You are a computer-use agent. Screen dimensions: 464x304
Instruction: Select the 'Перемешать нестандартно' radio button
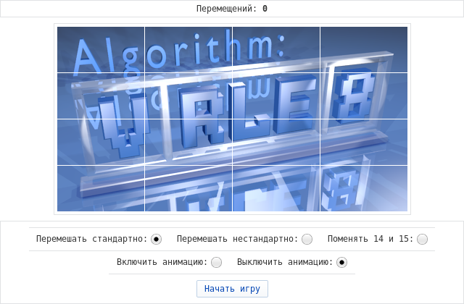(307, 239)
